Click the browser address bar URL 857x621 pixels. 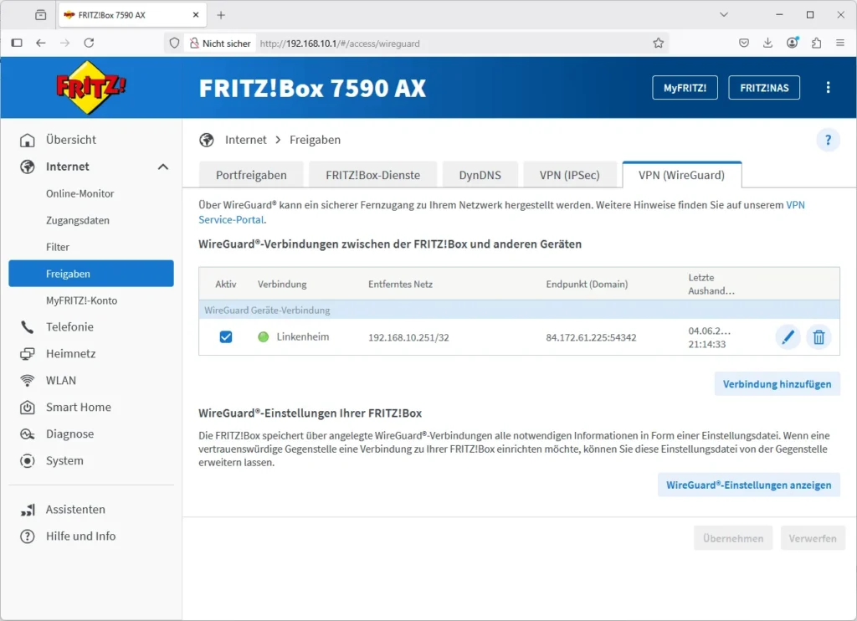[x=340, y=44]
